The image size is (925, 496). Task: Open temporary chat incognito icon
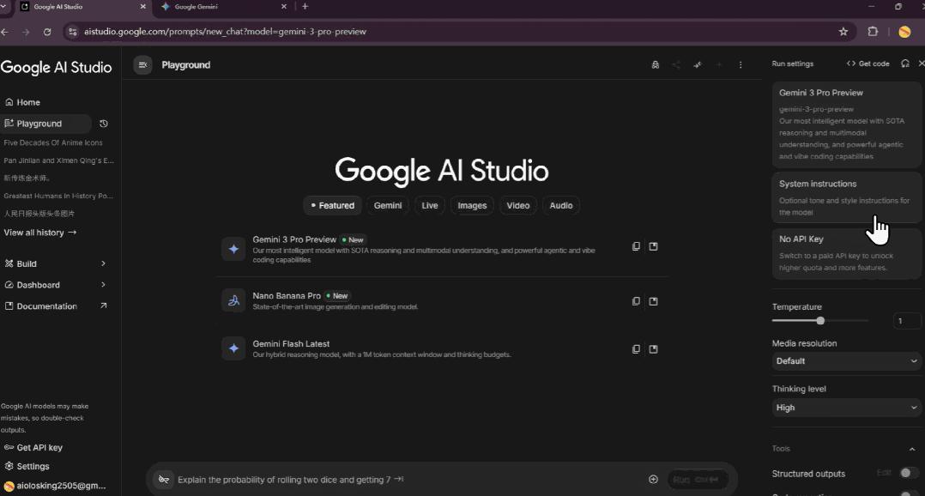(656, 65)
